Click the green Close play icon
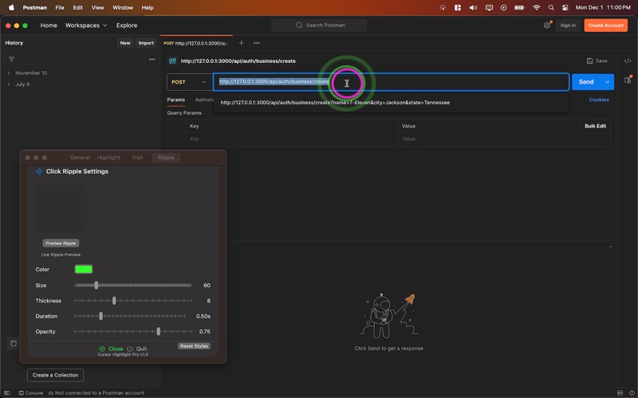638x398 pixels. [102, 349]
